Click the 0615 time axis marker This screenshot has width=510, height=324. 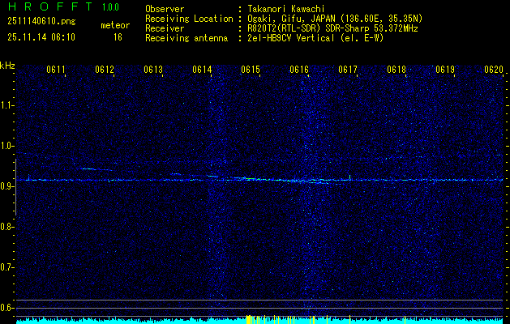(x=251, y=70)
